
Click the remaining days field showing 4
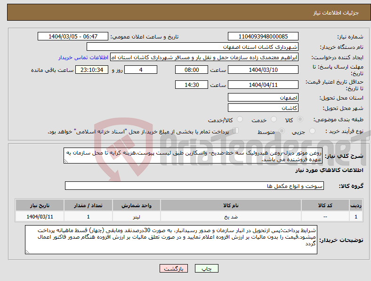click(141, 70)
